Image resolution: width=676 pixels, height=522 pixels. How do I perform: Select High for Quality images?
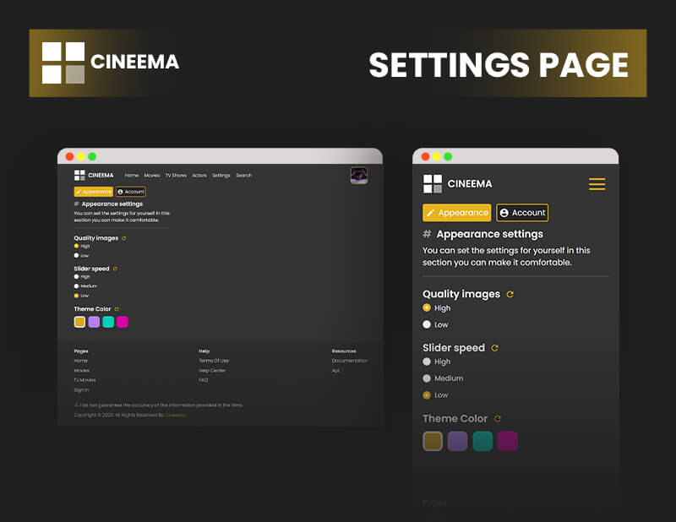tap(76, 246)
